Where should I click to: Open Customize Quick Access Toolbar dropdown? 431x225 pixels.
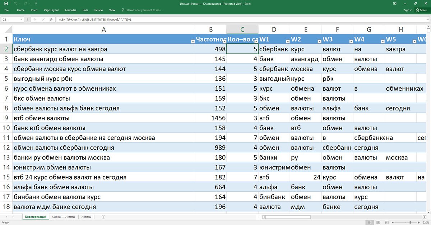point(36,3)
